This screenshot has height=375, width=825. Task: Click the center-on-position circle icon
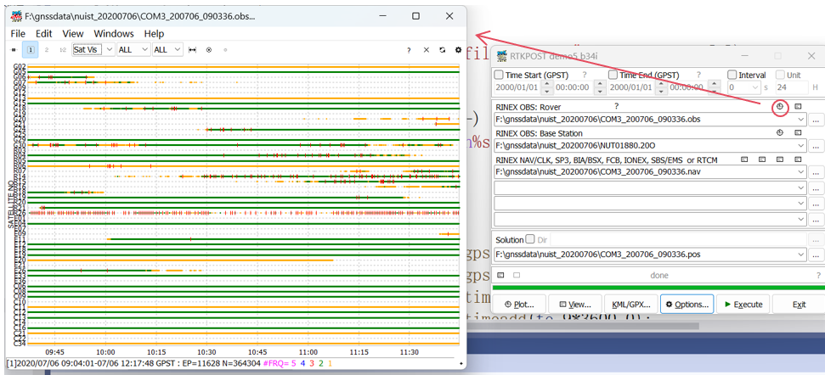[x=209, y=50]
